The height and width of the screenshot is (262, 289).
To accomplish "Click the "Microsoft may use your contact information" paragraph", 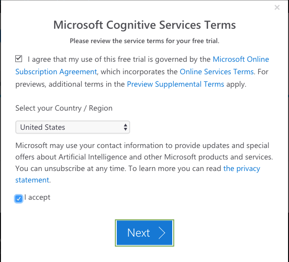I will point(144,163).
